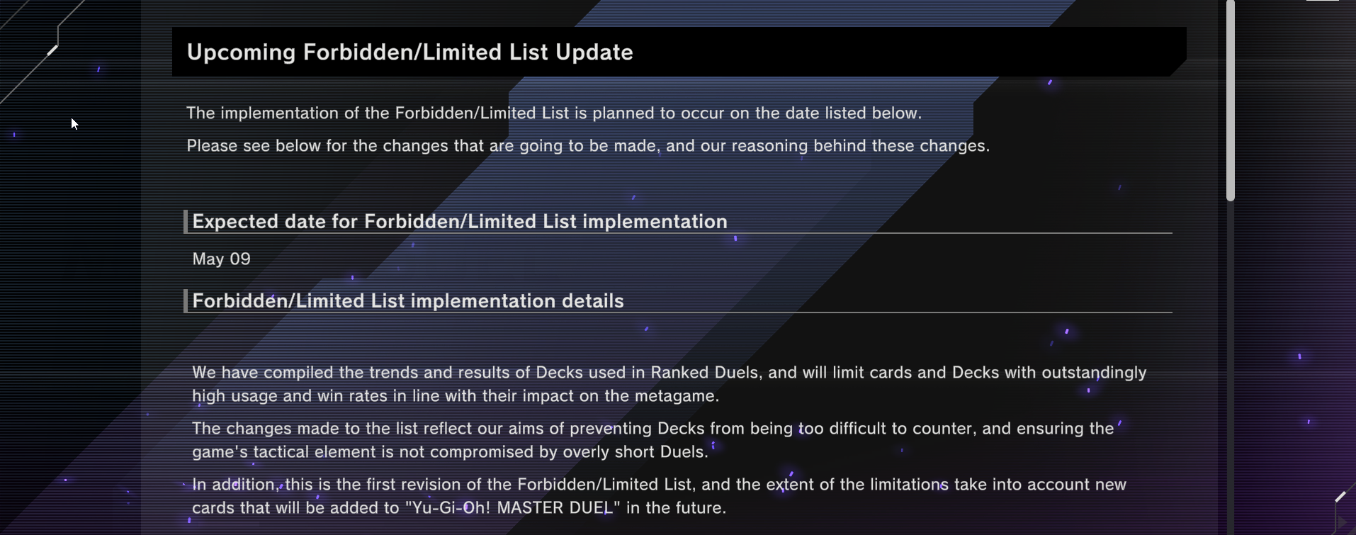
Task: Click the white diagonal tick at lower-right edge
Action: point(1340,497)
